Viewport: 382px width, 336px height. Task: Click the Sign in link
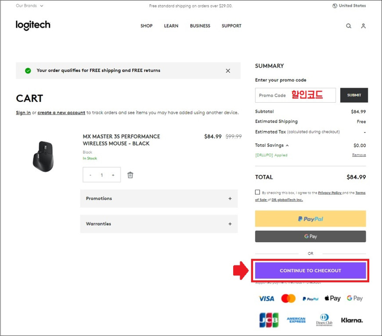[x=23, y=113]
